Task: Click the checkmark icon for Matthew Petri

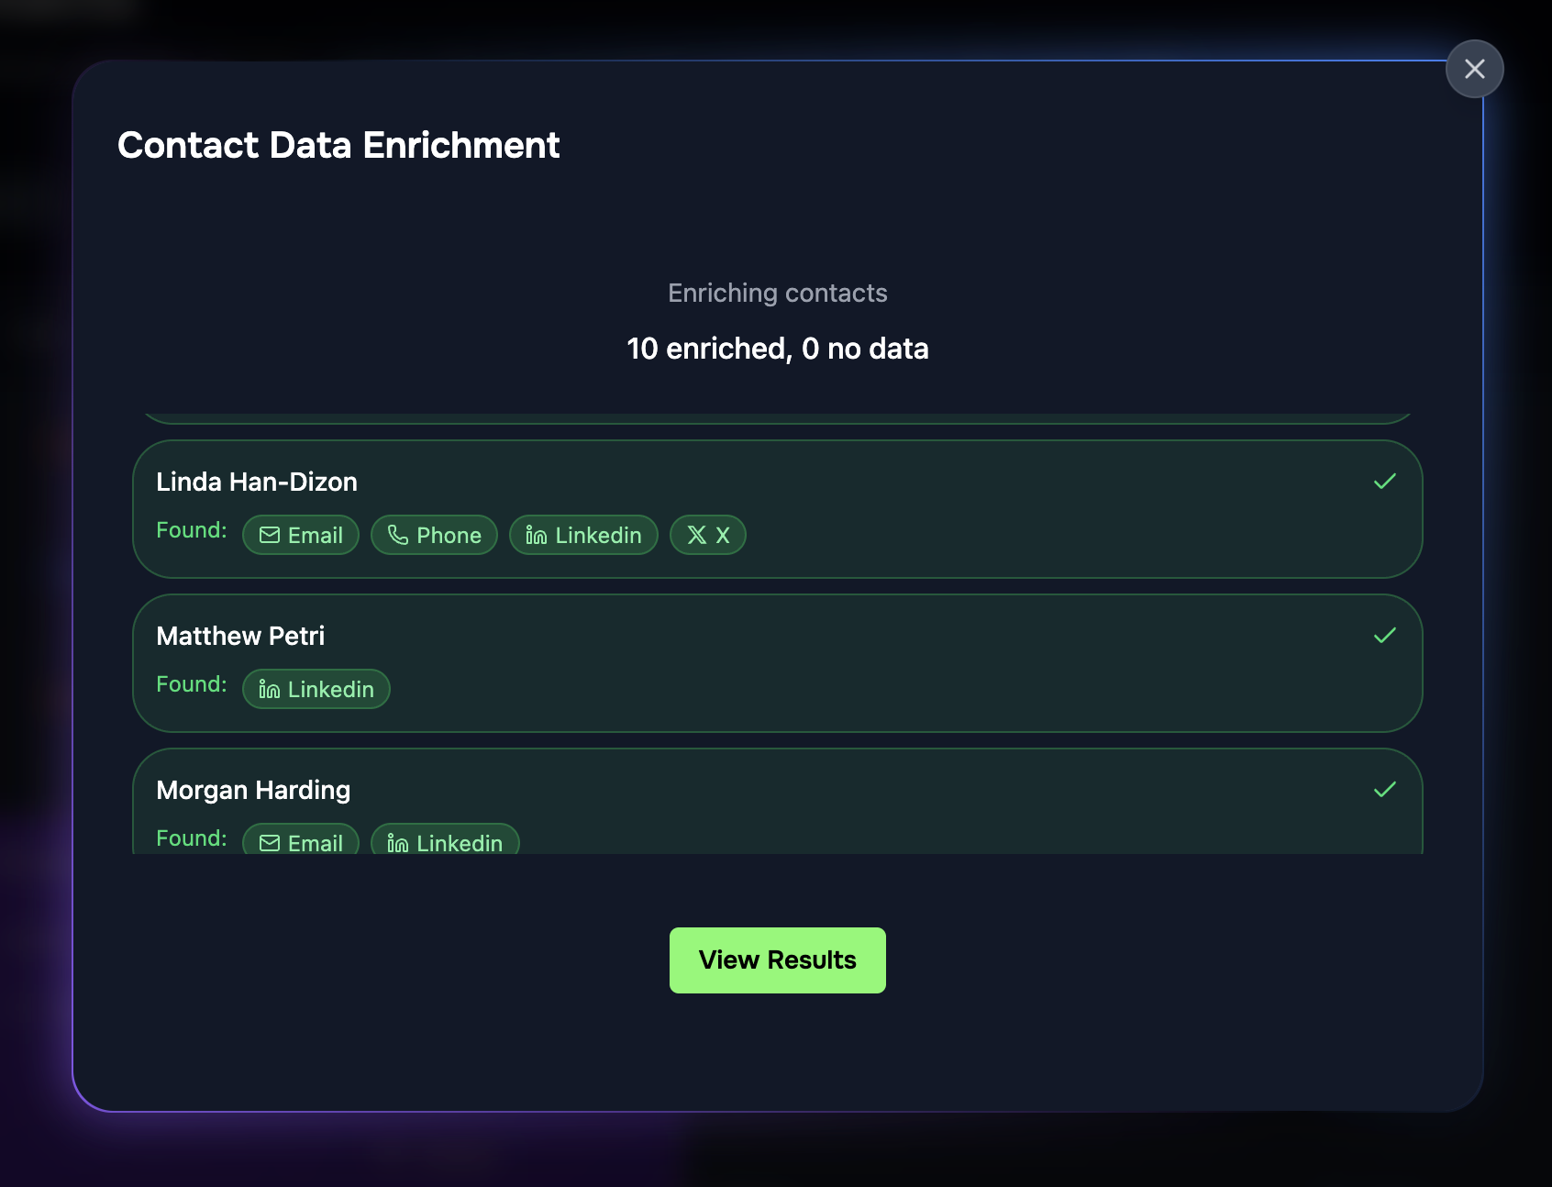Action: tap(1385, 636)
